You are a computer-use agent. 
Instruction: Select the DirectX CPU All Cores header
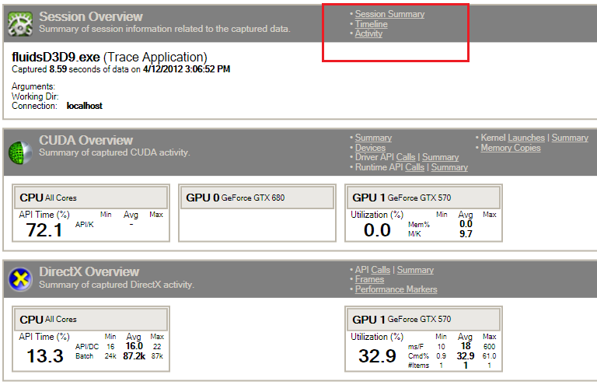tap(92, 320)
